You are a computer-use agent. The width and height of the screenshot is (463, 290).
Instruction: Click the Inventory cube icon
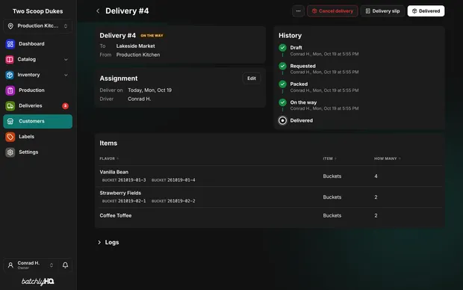coord(10,75)
